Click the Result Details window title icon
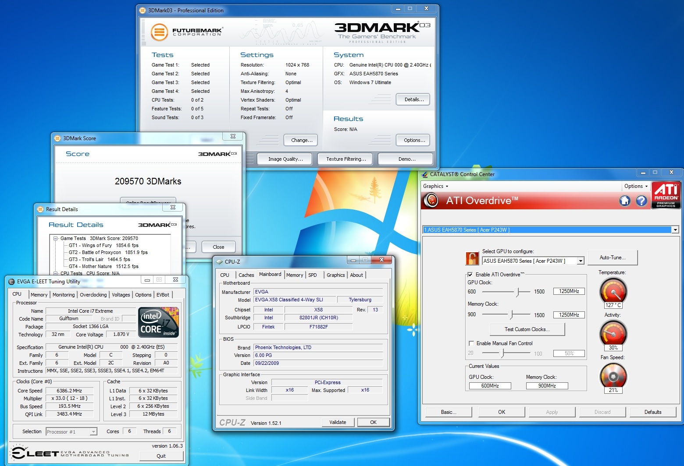The height and width of the screenshot is (466, 684). coord(40,209)
